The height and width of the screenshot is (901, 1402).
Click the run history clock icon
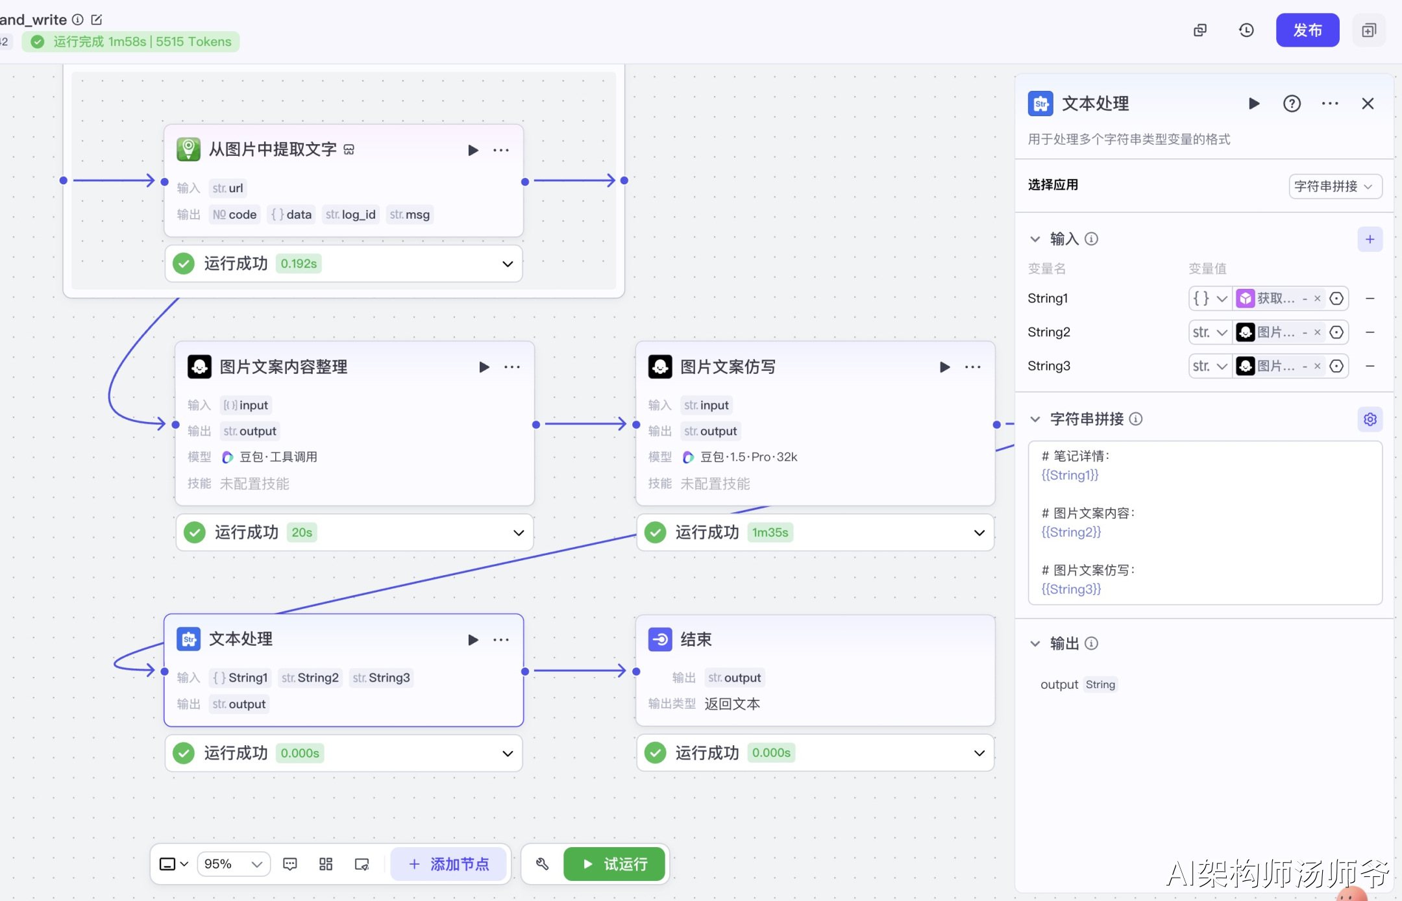click(x=1246, y=31)
